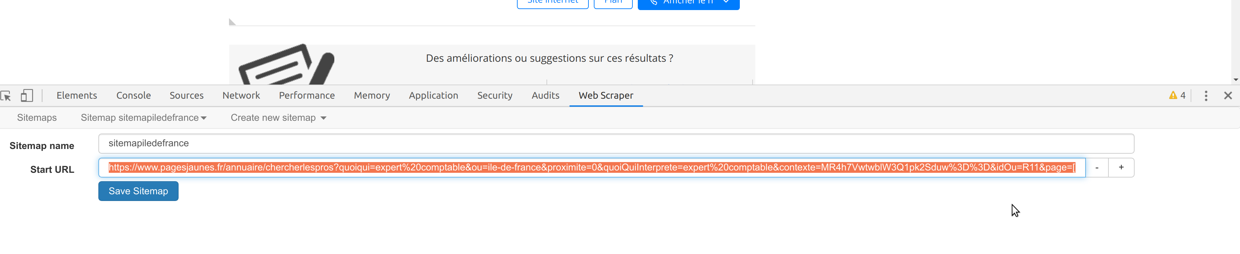Open the Sitemap sitemapiledefrance dropdown
The width and height of the screenshot is (1240, 254).
143,118
